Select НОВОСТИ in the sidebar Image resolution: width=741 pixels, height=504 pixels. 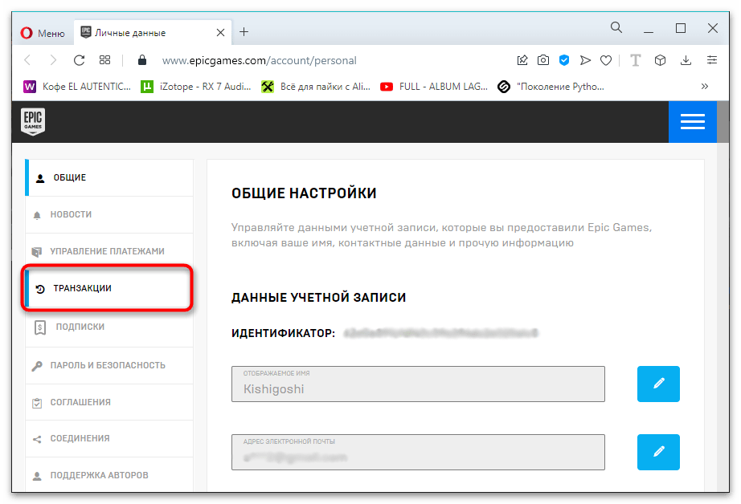click(x=109, y=215)
